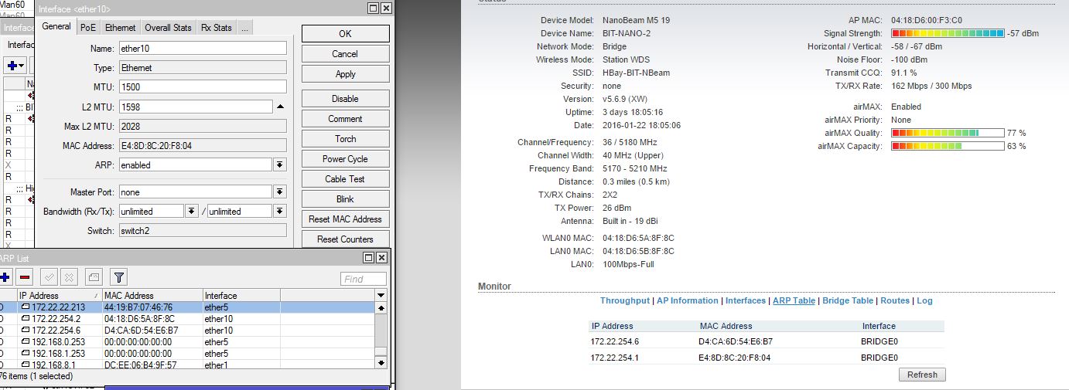Click the Torch button
Image resolution: width=1069 pixels, height=390 pixels.
345,139
